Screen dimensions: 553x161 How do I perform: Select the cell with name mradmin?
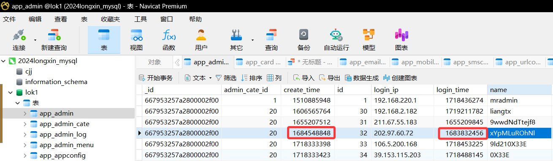coord(520,100)
